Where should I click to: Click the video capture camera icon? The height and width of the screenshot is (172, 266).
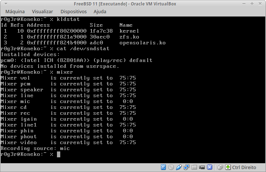pyautogui.click(x=201, y=167)
